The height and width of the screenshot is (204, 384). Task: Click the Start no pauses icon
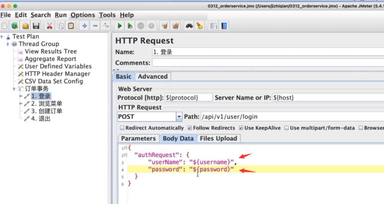tap(130, 26)
